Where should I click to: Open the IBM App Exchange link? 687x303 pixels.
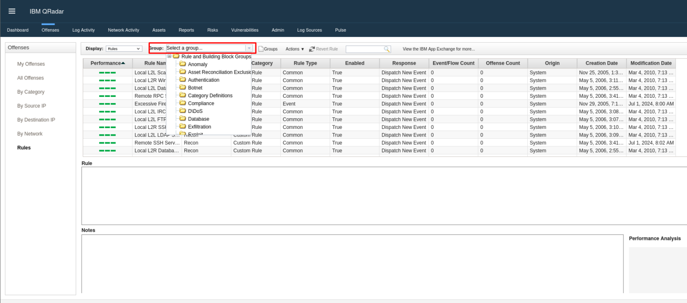438,49
